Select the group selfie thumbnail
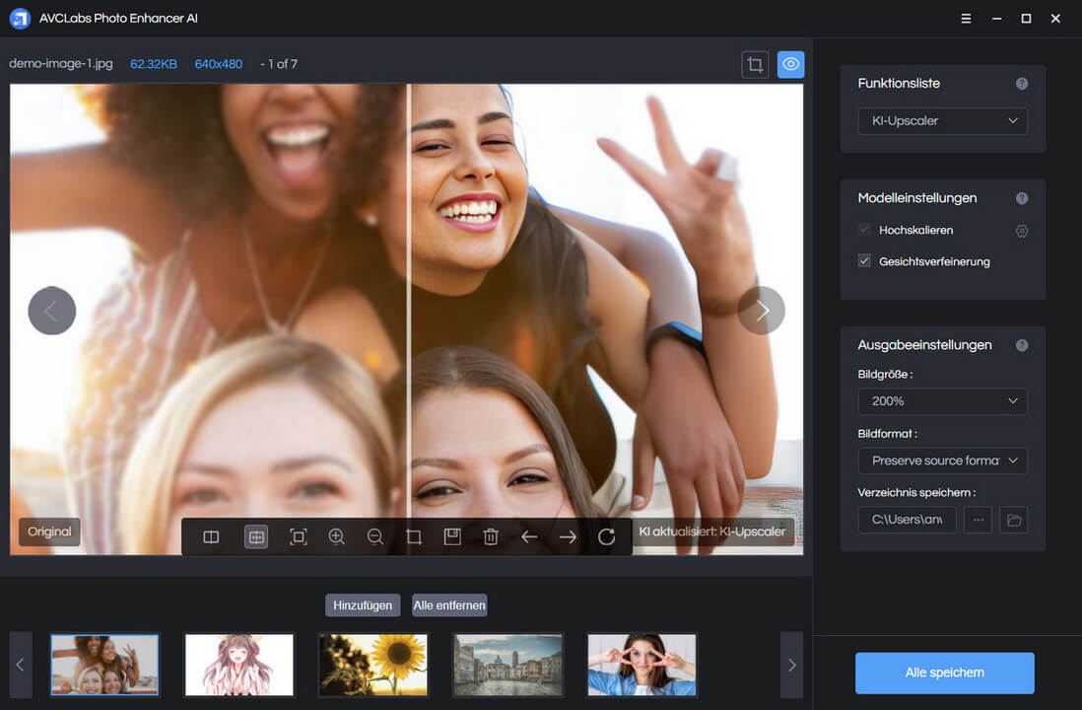 tap(104, 665)
